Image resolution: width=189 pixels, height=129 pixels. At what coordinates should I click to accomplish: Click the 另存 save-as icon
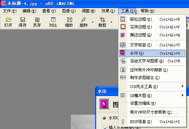coord(37,20)
